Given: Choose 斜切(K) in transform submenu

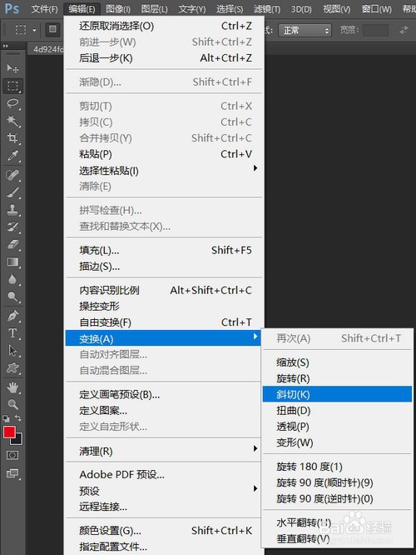Looking at the screenshot, I should pos(337,394).
